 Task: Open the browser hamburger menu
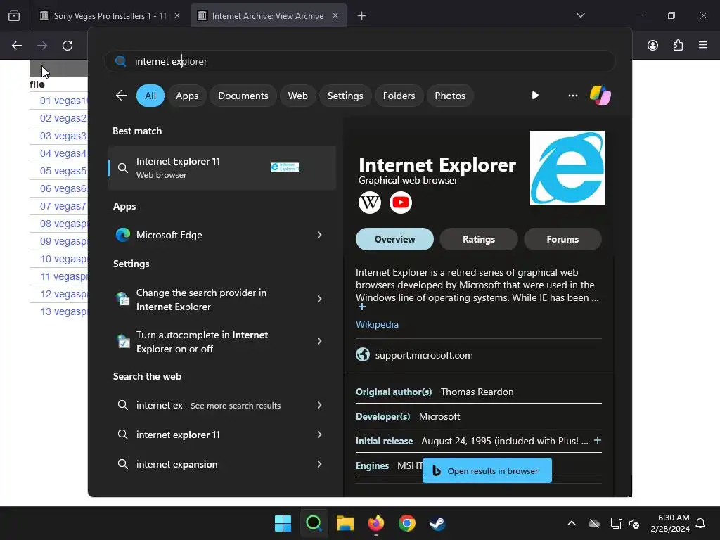click(703, 45)
